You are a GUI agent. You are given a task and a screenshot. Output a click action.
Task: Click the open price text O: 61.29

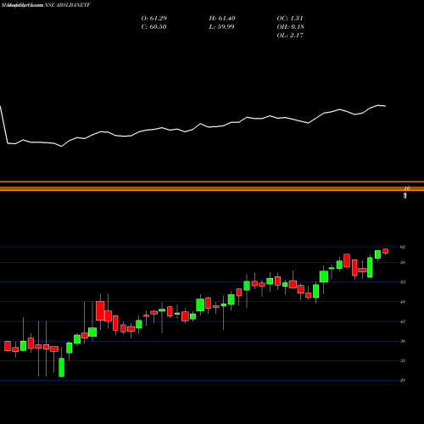tap(154, 19)
